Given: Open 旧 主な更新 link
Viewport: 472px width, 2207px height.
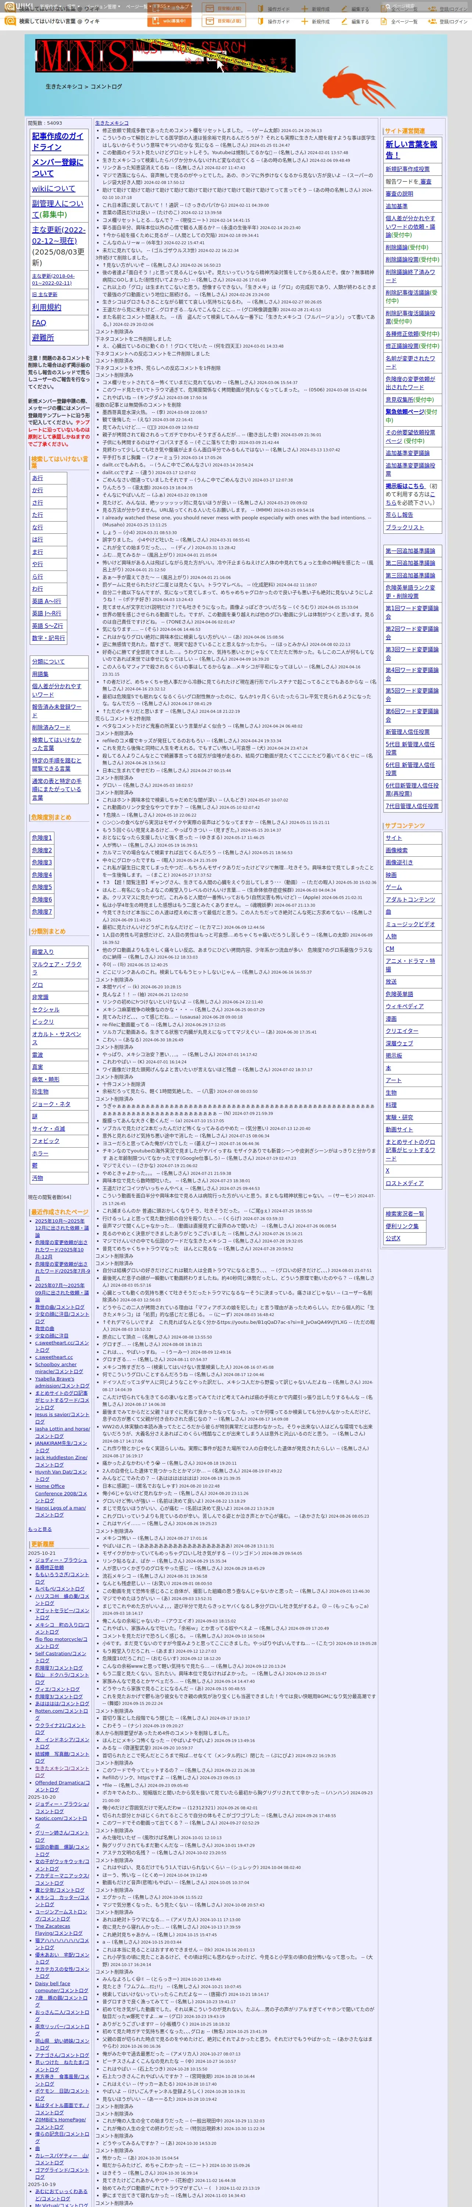Looking at the screenshot, I should click(x=44, y=294).
